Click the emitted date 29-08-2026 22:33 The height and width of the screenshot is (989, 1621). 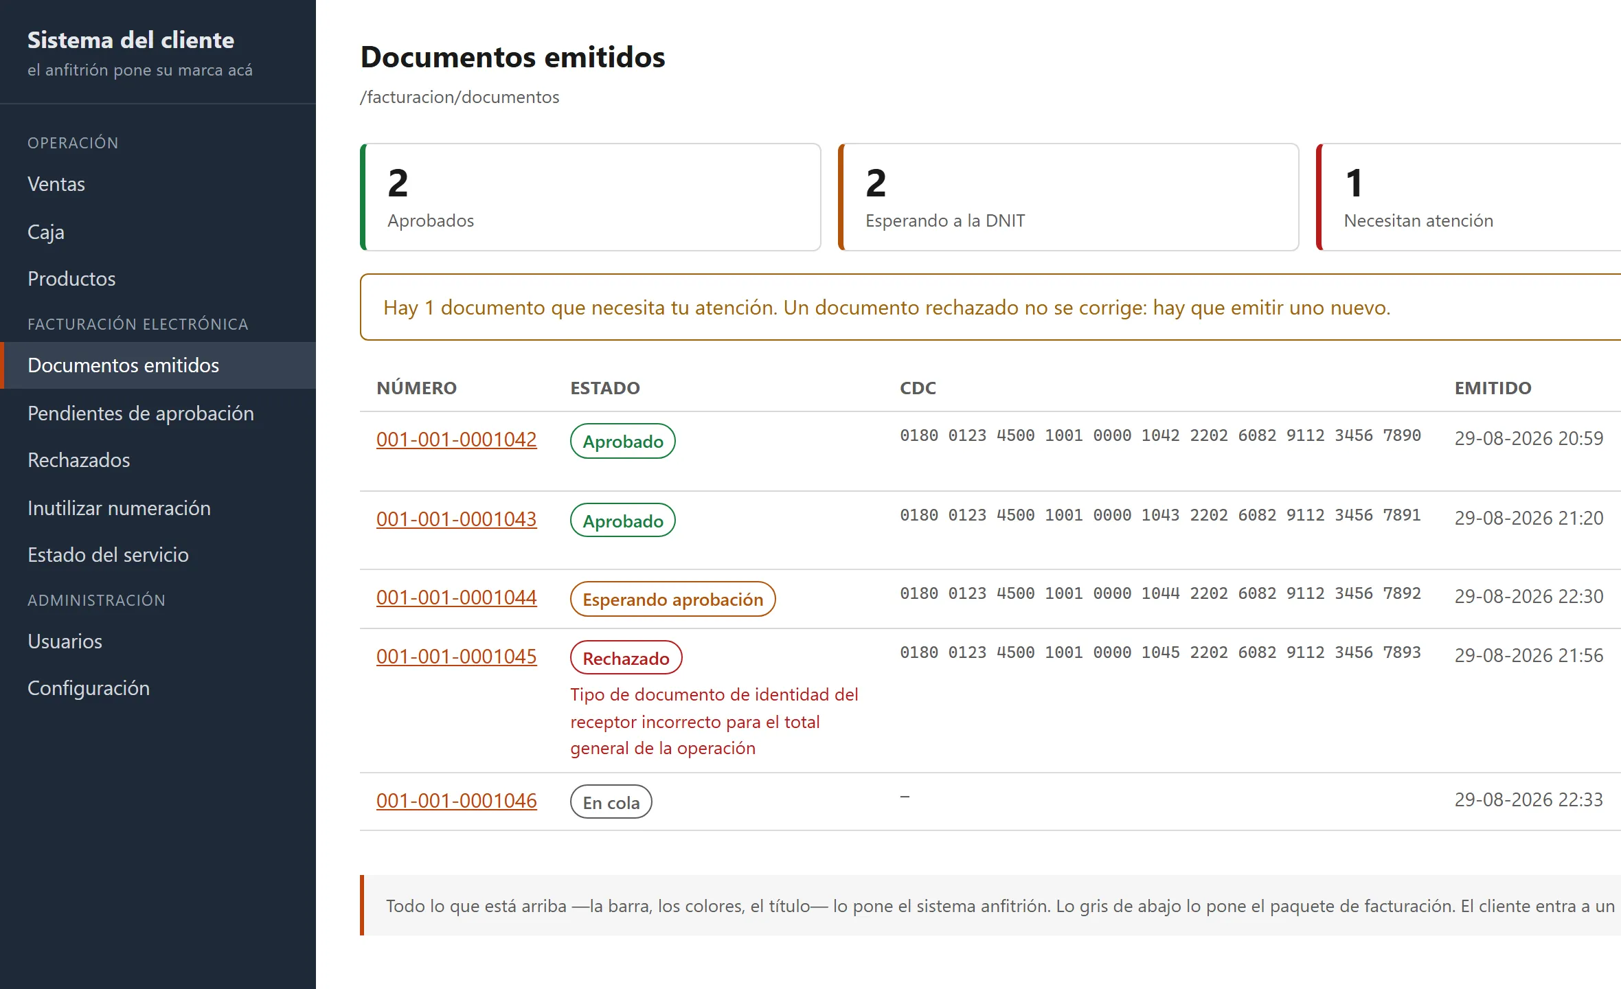click(1529, 799)
